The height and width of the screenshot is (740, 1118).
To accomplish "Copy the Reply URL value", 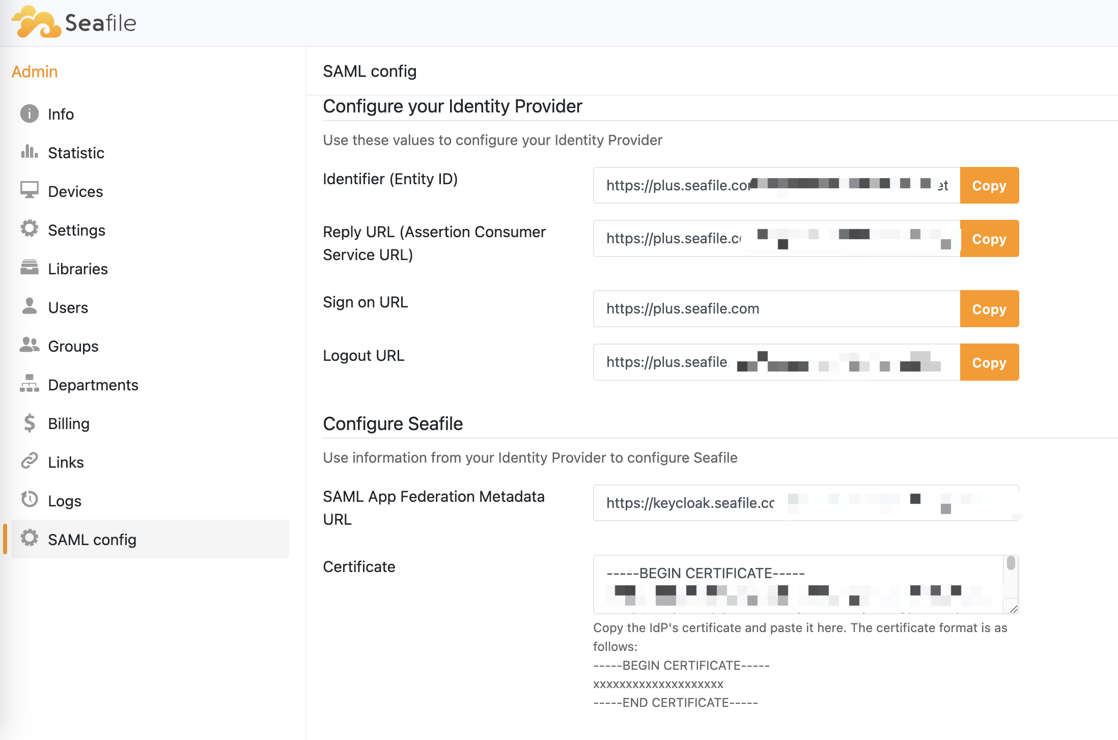I will click(x=989, y=238).
